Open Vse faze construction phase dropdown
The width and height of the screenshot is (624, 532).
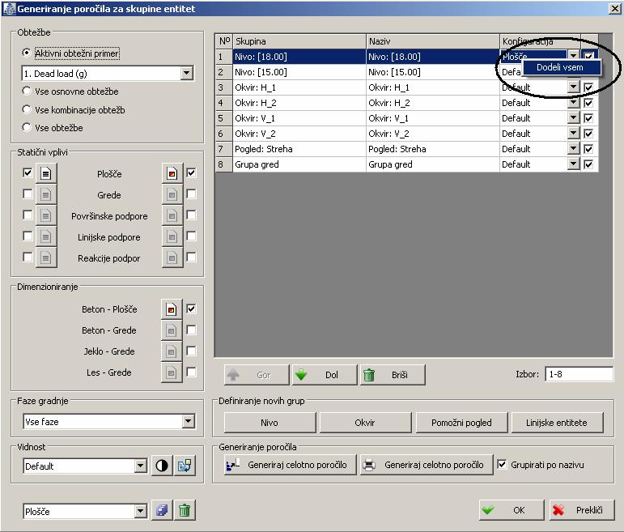(189, 421)
